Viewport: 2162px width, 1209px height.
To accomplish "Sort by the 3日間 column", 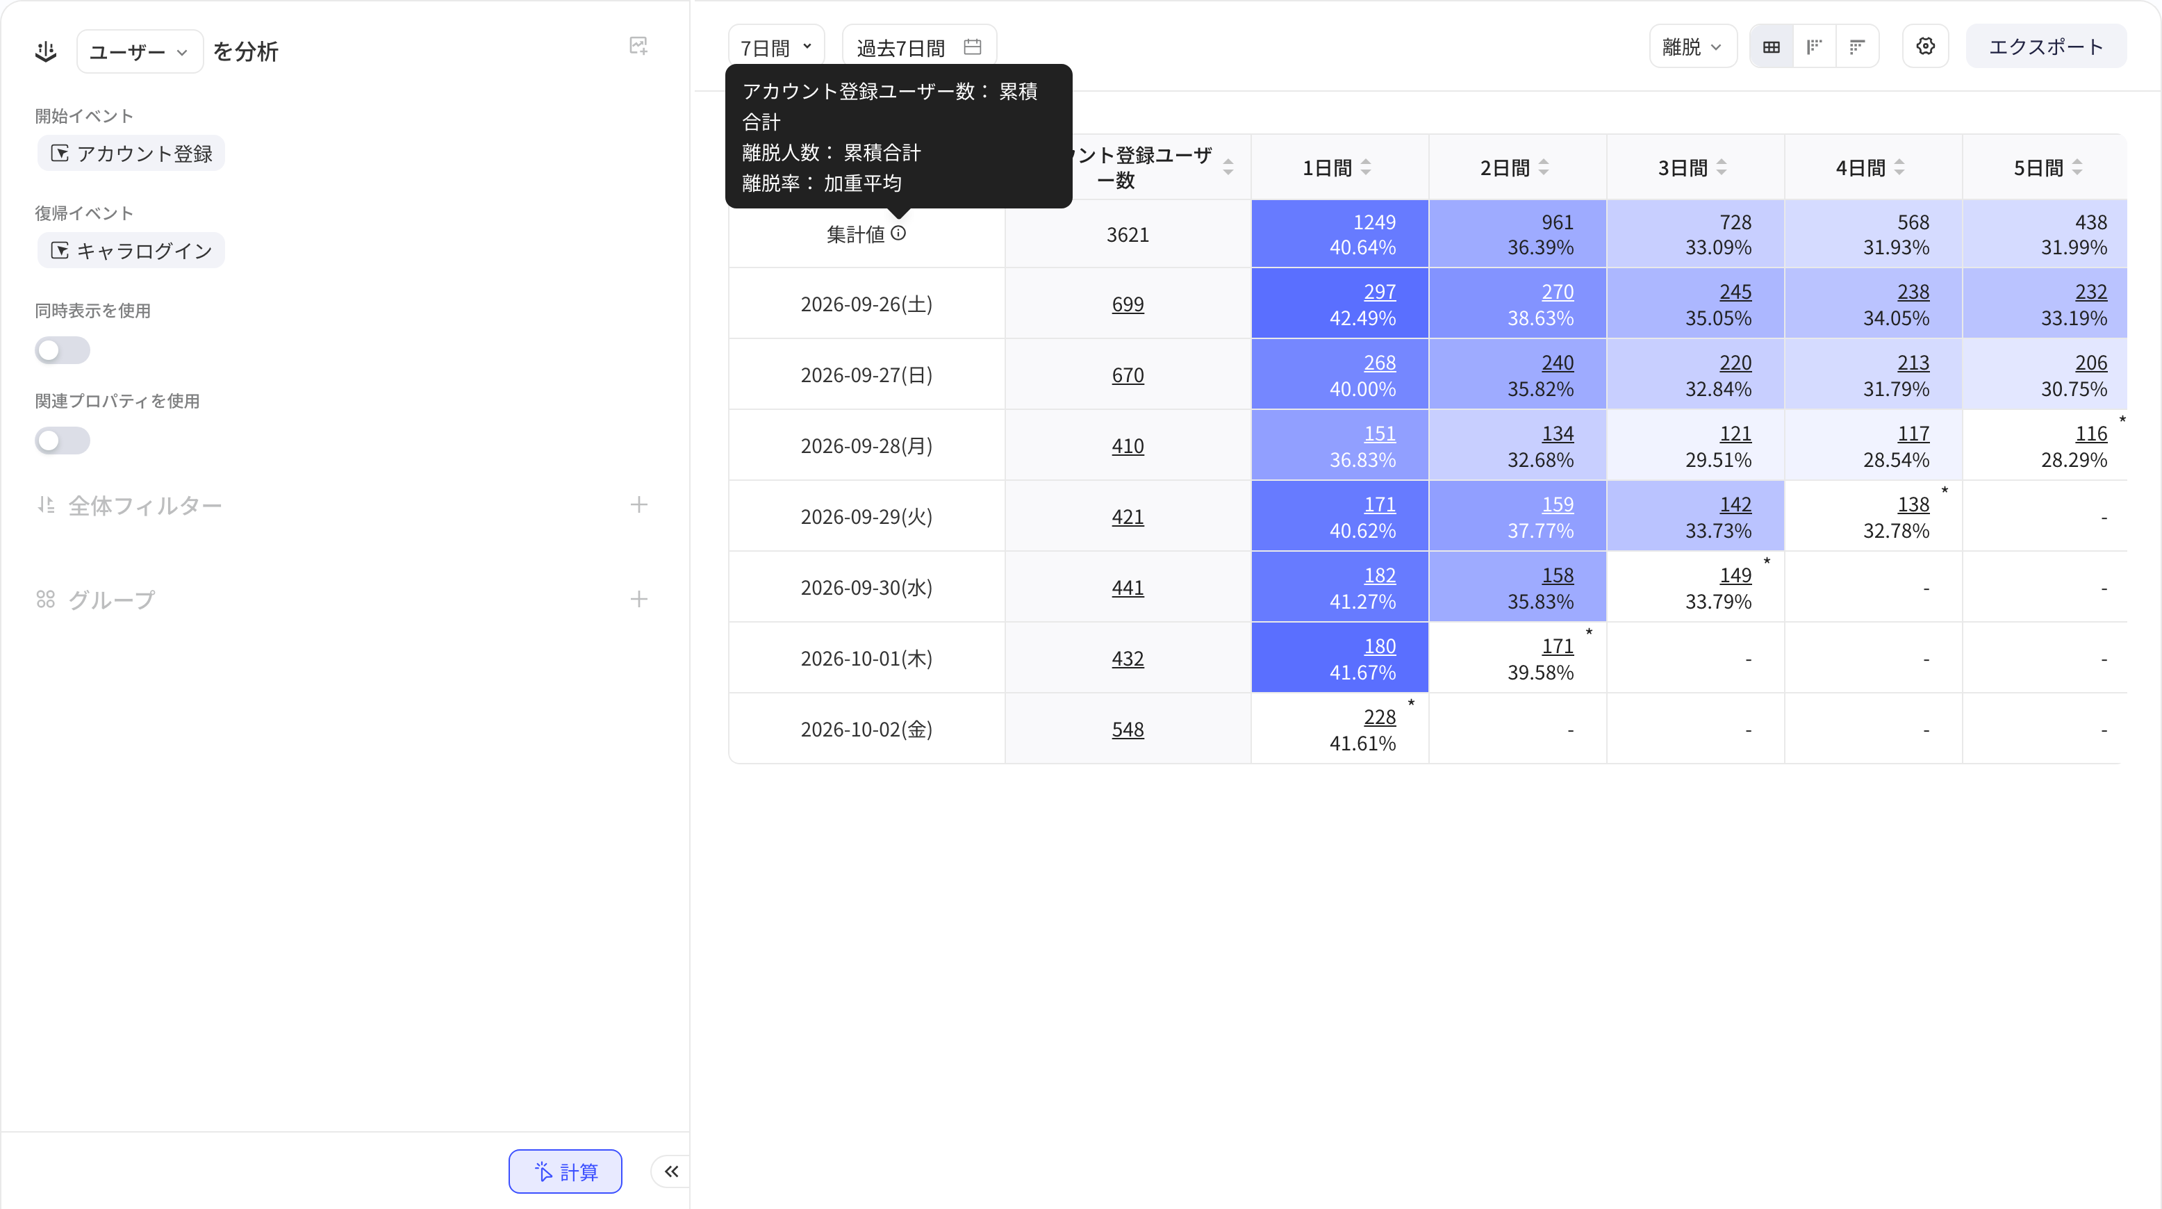I will 1722,168.
